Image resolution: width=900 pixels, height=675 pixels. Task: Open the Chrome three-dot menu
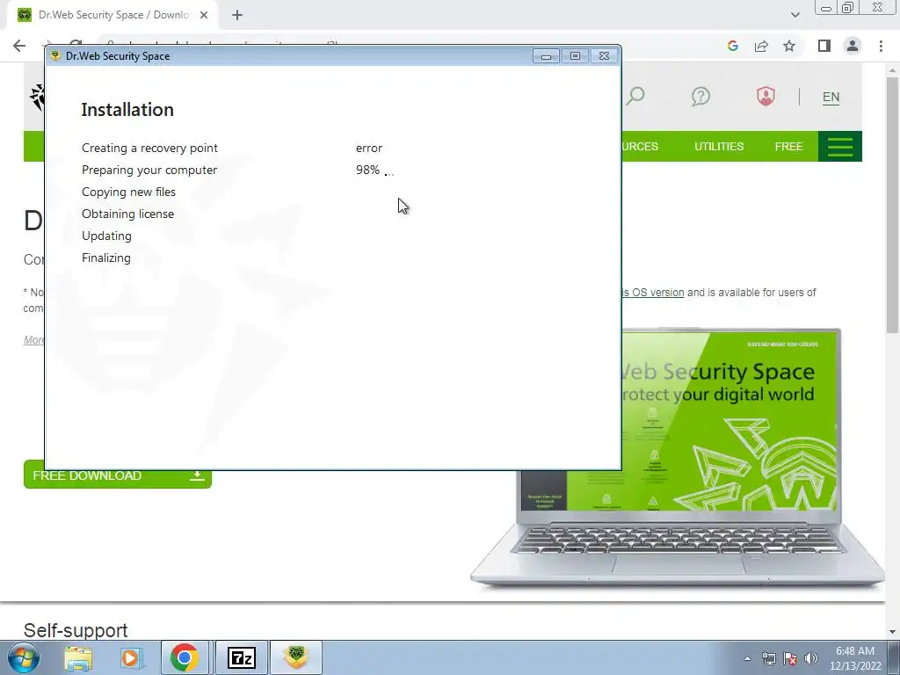coord(881,46)
